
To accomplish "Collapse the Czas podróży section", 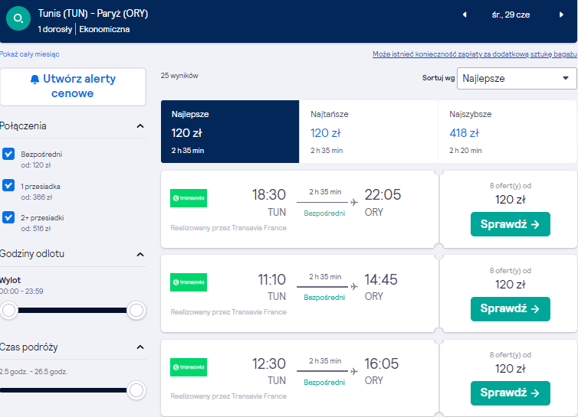I will point(140,347).
